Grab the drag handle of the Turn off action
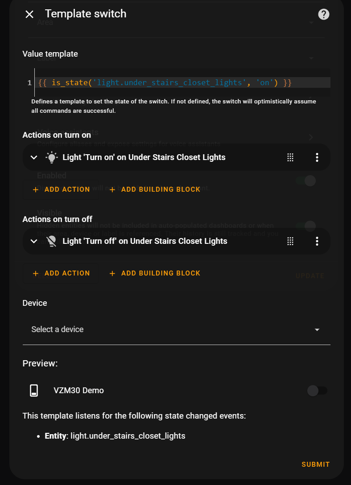The width and height of the screenshot is (351, 485). click(x=290, y=241)
